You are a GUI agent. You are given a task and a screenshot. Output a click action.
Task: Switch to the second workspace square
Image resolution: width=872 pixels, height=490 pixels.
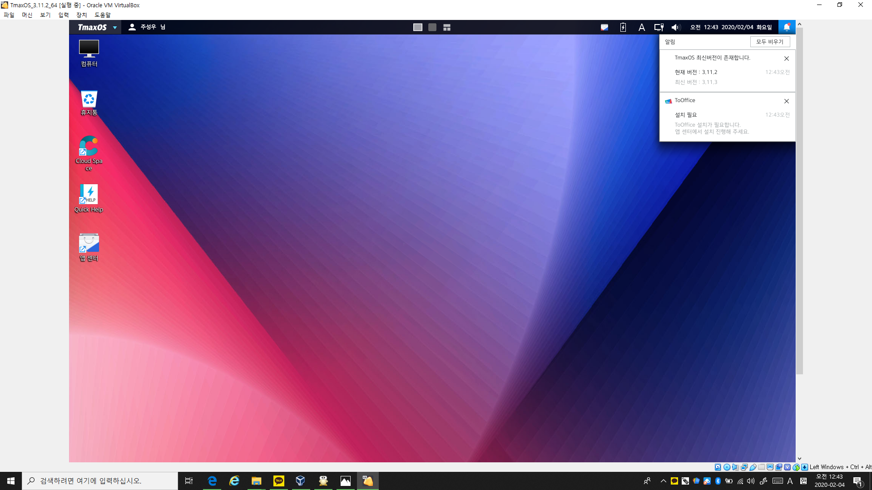click(432, 27)
